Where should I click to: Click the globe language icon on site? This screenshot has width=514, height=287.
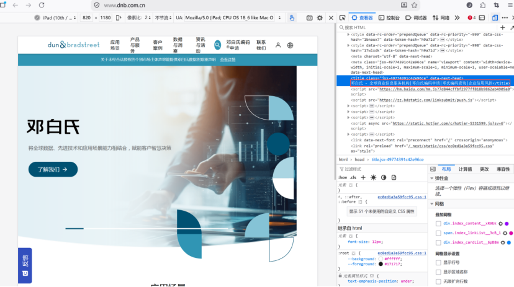coord(290,45)
